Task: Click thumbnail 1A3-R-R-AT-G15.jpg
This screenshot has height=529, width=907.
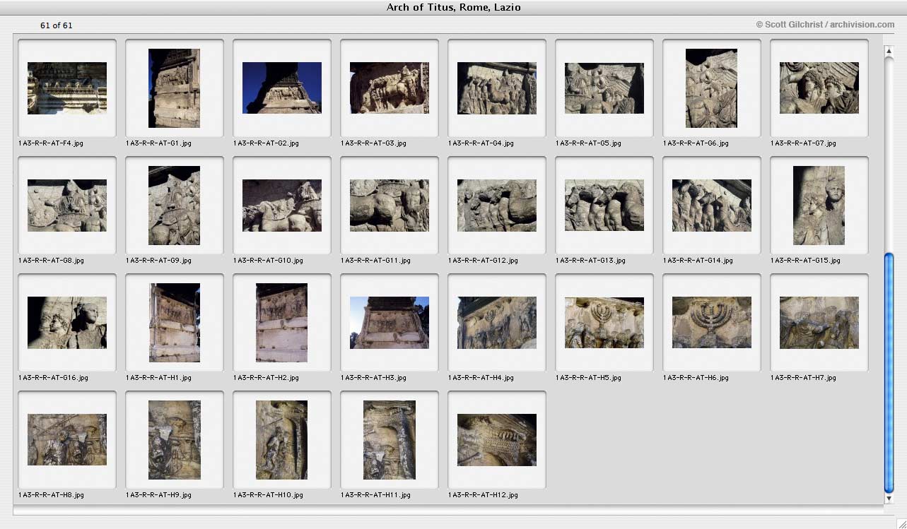Action: [819, 206]
